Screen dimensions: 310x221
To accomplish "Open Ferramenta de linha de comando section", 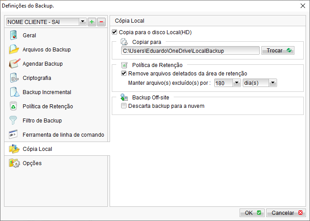I will tap(63, 135).
